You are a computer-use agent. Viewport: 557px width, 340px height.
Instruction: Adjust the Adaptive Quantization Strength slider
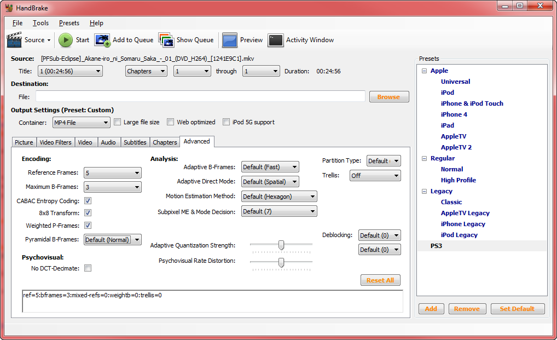(281, 245)
